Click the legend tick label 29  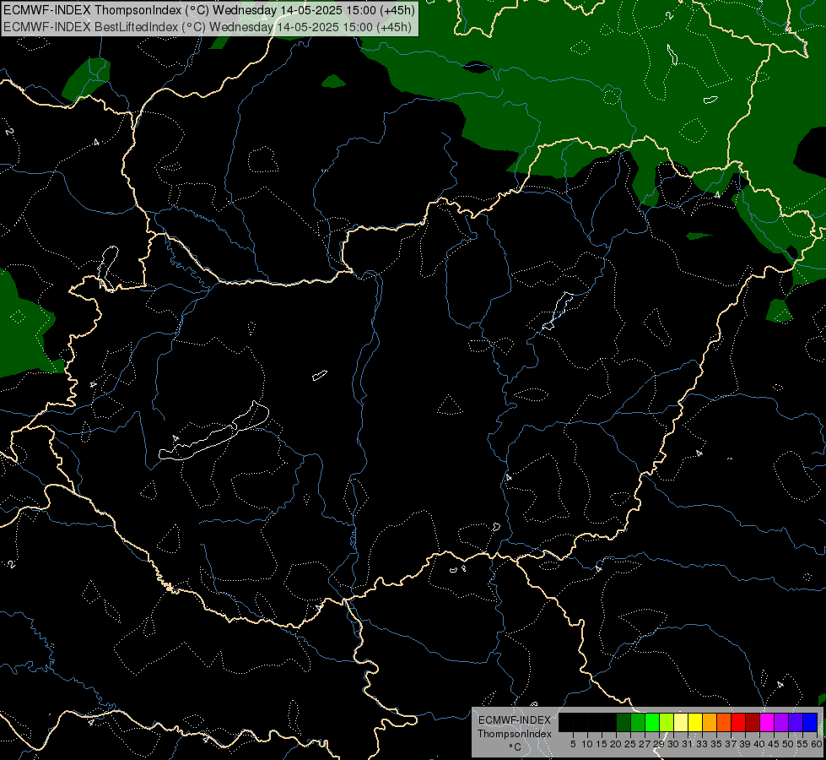[658, 744]
